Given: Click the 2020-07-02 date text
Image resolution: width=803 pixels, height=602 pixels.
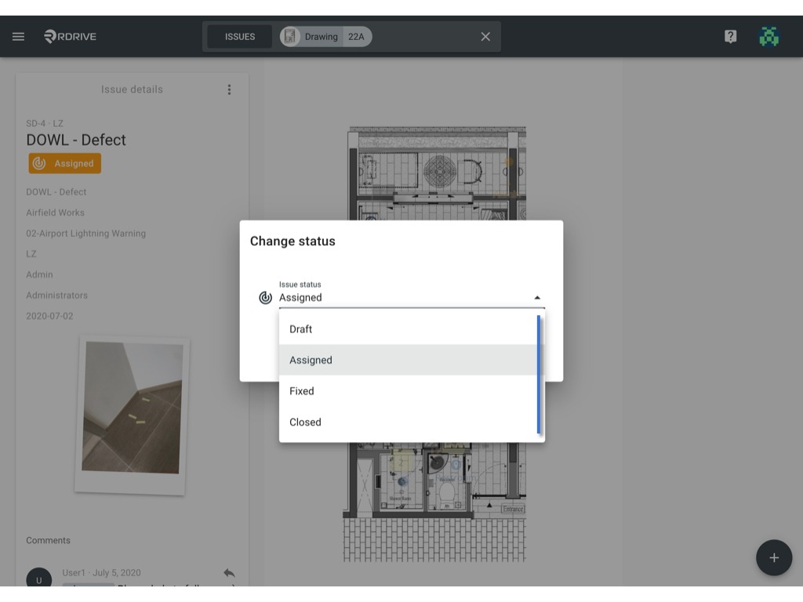Looking at the screenshot, I should pyautogui.click(x=49, y=316).
